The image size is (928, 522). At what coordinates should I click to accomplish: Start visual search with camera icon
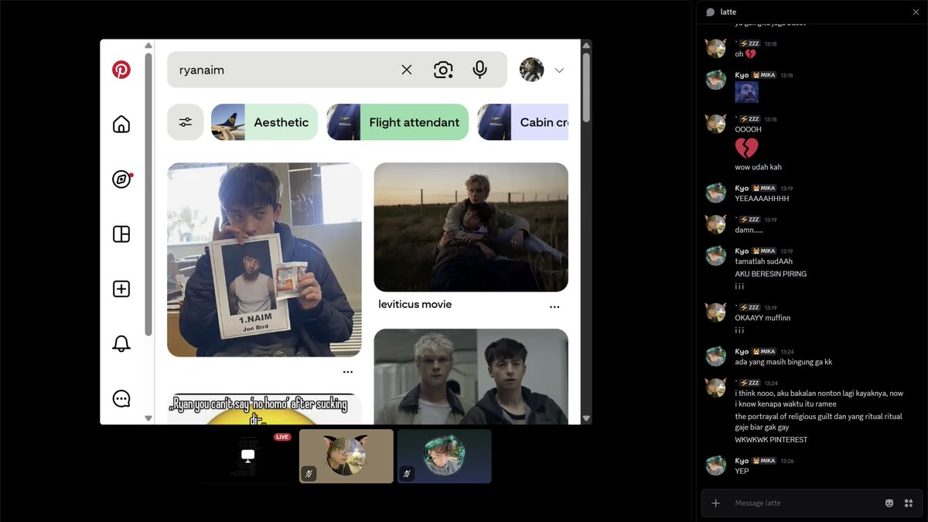443,70
